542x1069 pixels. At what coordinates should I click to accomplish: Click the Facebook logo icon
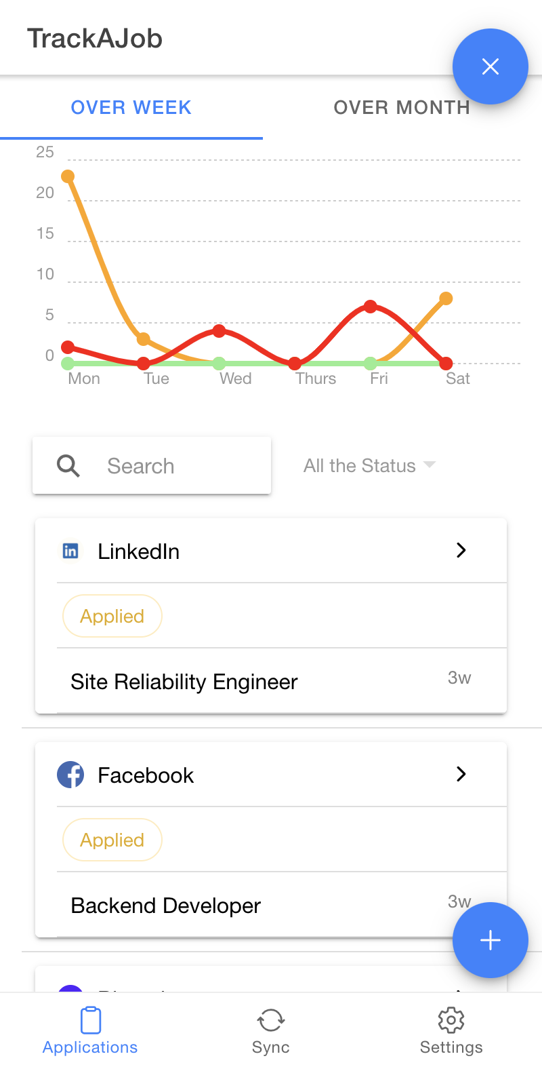click(70, 775)
